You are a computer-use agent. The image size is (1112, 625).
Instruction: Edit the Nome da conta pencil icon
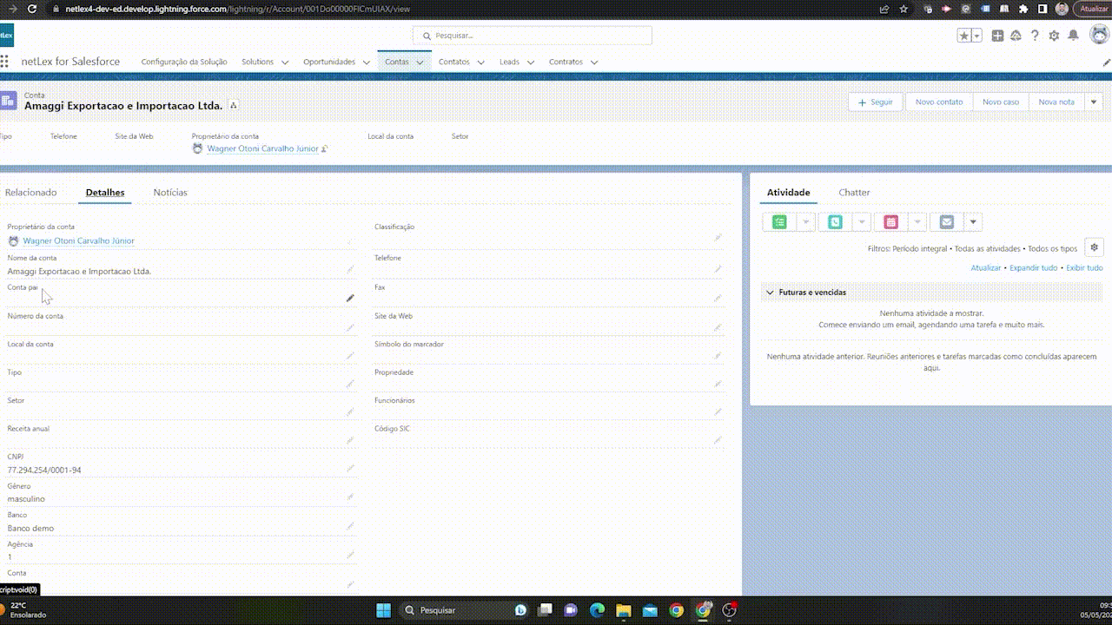tap(350, 270)
